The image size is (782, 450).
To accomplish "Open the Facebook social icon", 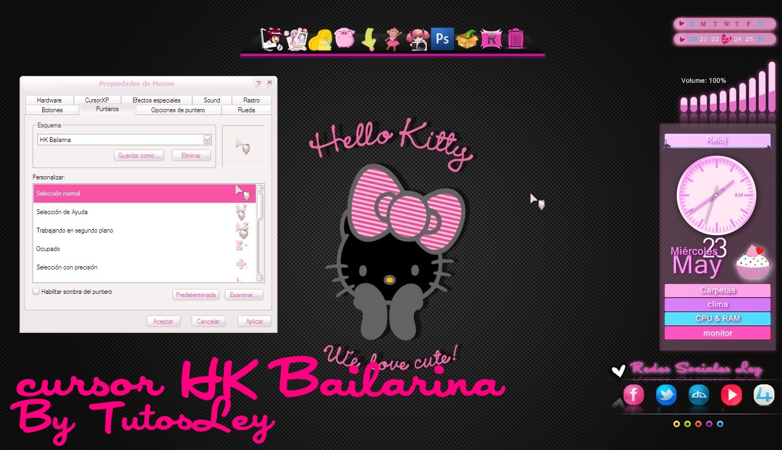I will (633, 395).
